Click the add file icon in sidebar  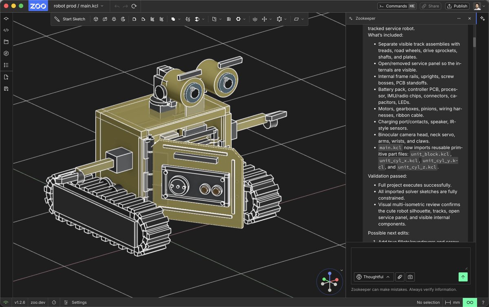click(x=6, y=77)
